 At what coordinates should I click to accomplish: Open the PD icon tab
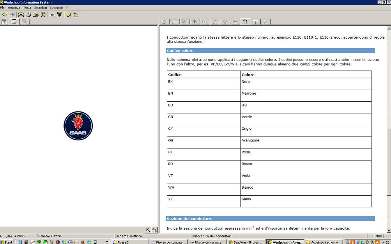tap(205, 22)
